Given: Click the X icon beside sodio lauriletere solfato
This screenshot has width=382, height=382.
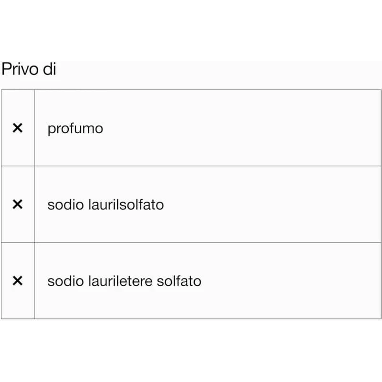Looking at the screenshot, I should 17,281.
